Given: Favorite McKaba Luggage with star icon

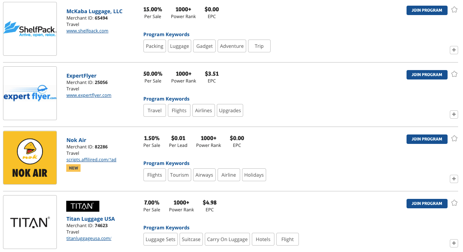Looking at the screenshot, I should coord(454,10).
